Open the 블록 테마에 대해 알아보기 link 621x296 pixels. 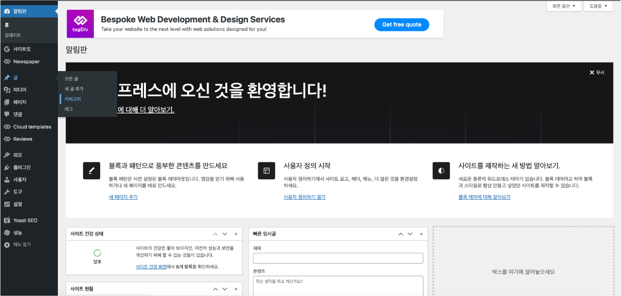[x=484, y=197]
